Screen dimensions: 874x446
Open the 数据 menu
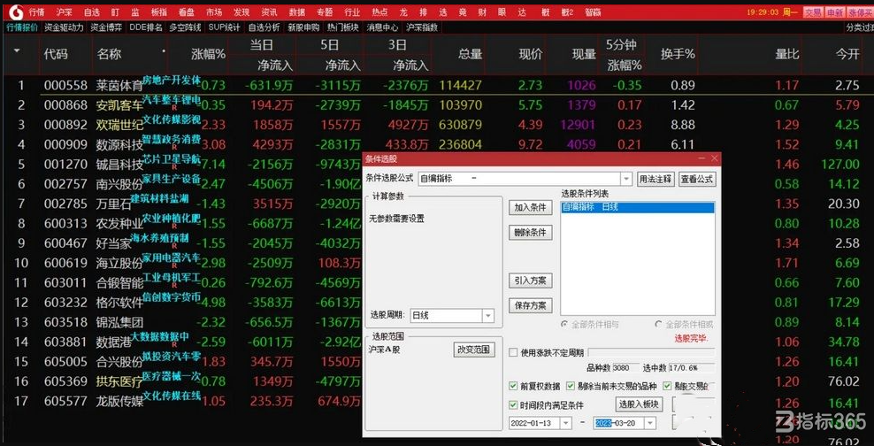(297, 12)
